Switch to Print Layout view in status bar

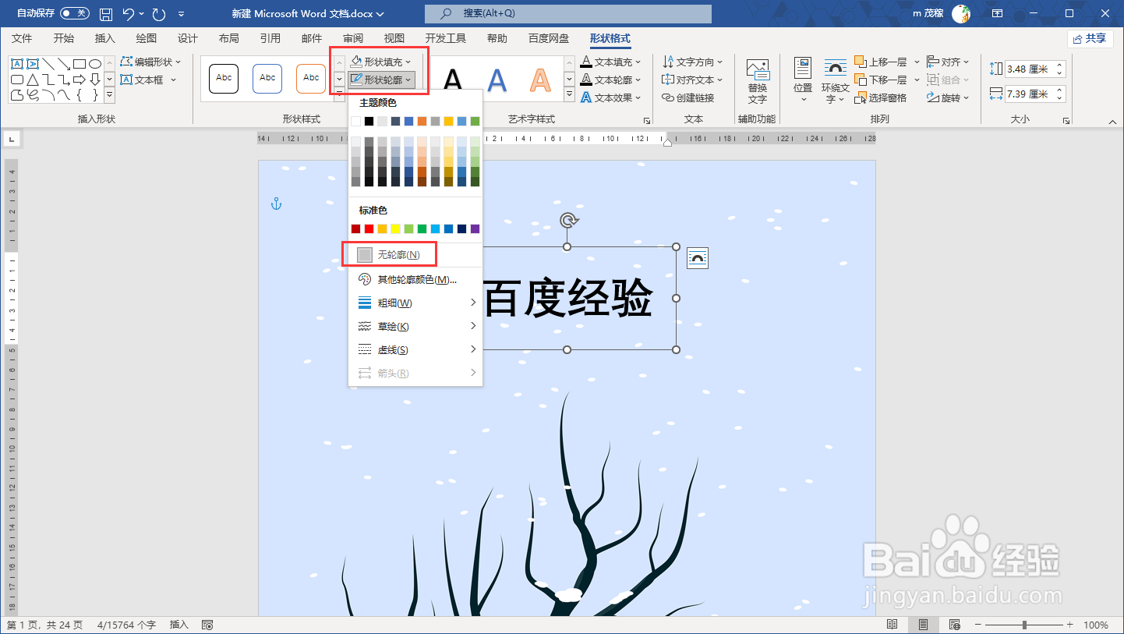(x=923, y=625)
